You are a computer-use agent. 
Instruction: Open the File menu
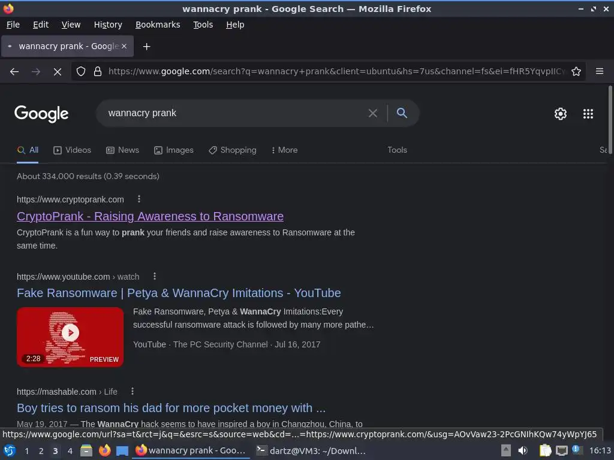click(x=13, y=25)
